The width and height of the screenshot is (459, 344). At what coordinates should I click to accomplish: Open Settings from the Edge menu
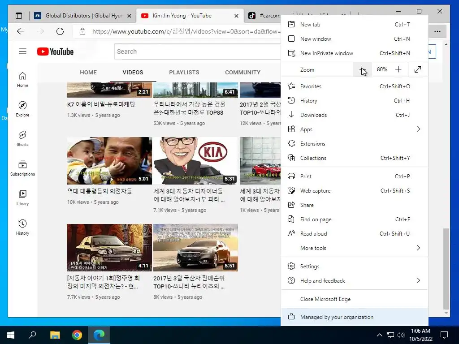[x=354, y=267]
